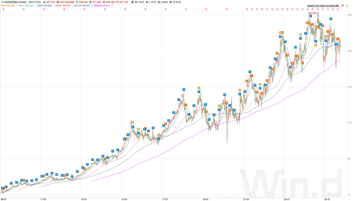Click the first red flag at top-left
This screenshot has height=201, width=359.
[3, 10]
